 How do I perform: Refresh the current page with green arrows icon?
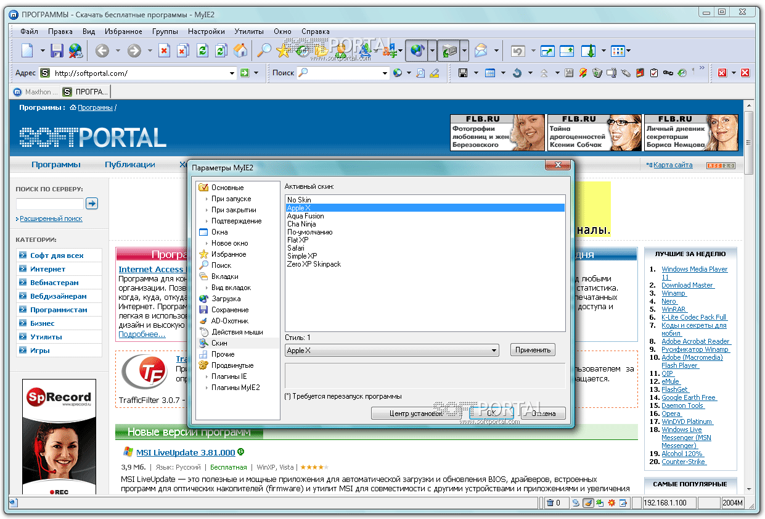point(202,51)
